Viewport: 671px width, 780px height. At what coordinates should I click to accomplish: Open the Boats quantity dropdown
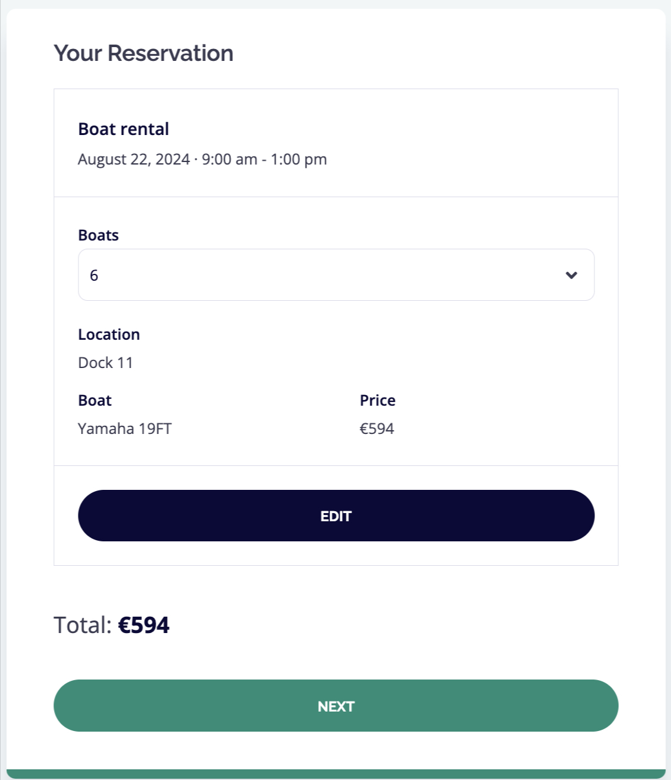(336, 275)
